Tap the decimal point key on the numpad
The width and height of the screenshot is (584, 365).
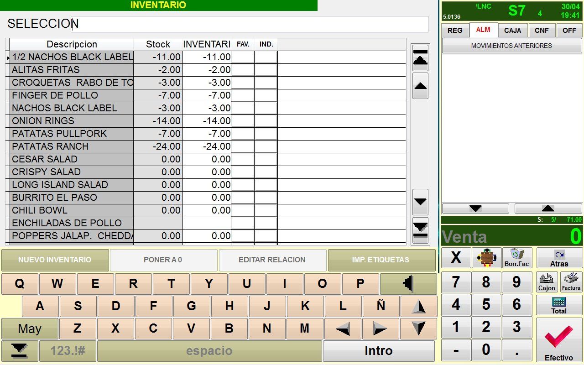[517, 350]
